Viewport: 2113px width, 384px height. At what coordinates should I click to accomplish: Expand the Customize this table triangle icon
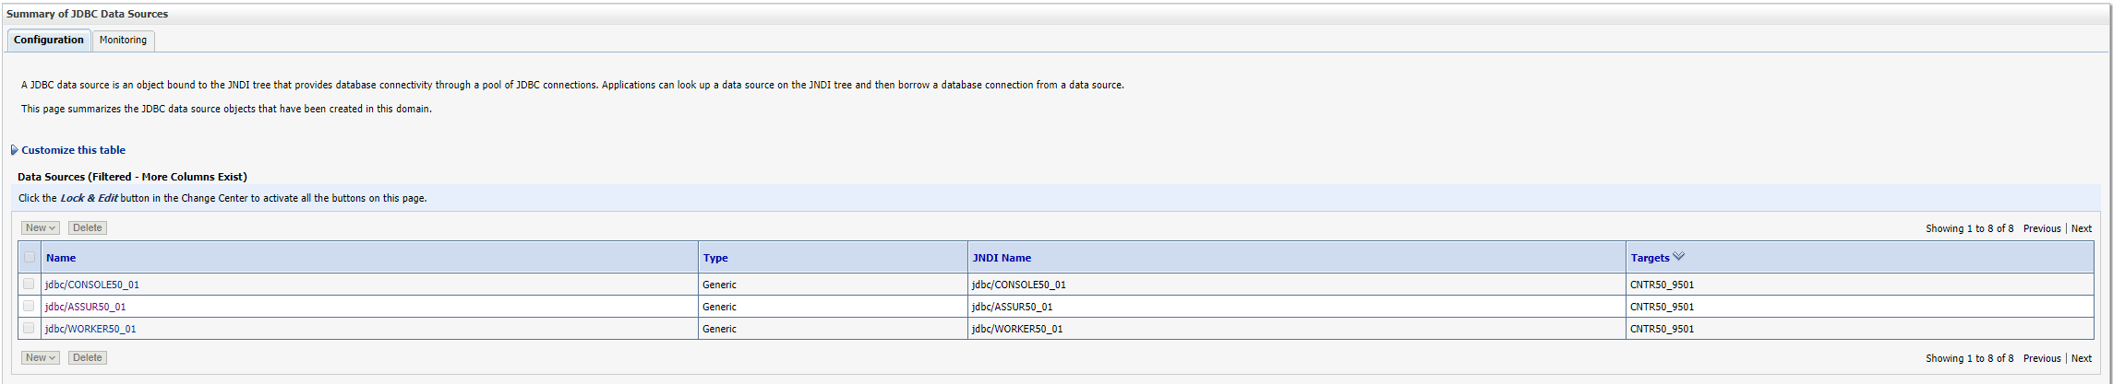(x=14, y=150)
